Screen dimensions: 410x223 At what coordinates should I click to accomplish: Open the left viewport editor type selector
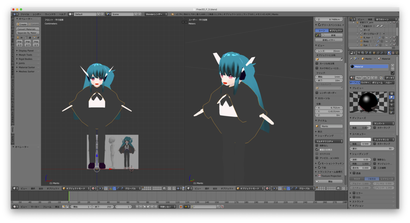[15, 188]
